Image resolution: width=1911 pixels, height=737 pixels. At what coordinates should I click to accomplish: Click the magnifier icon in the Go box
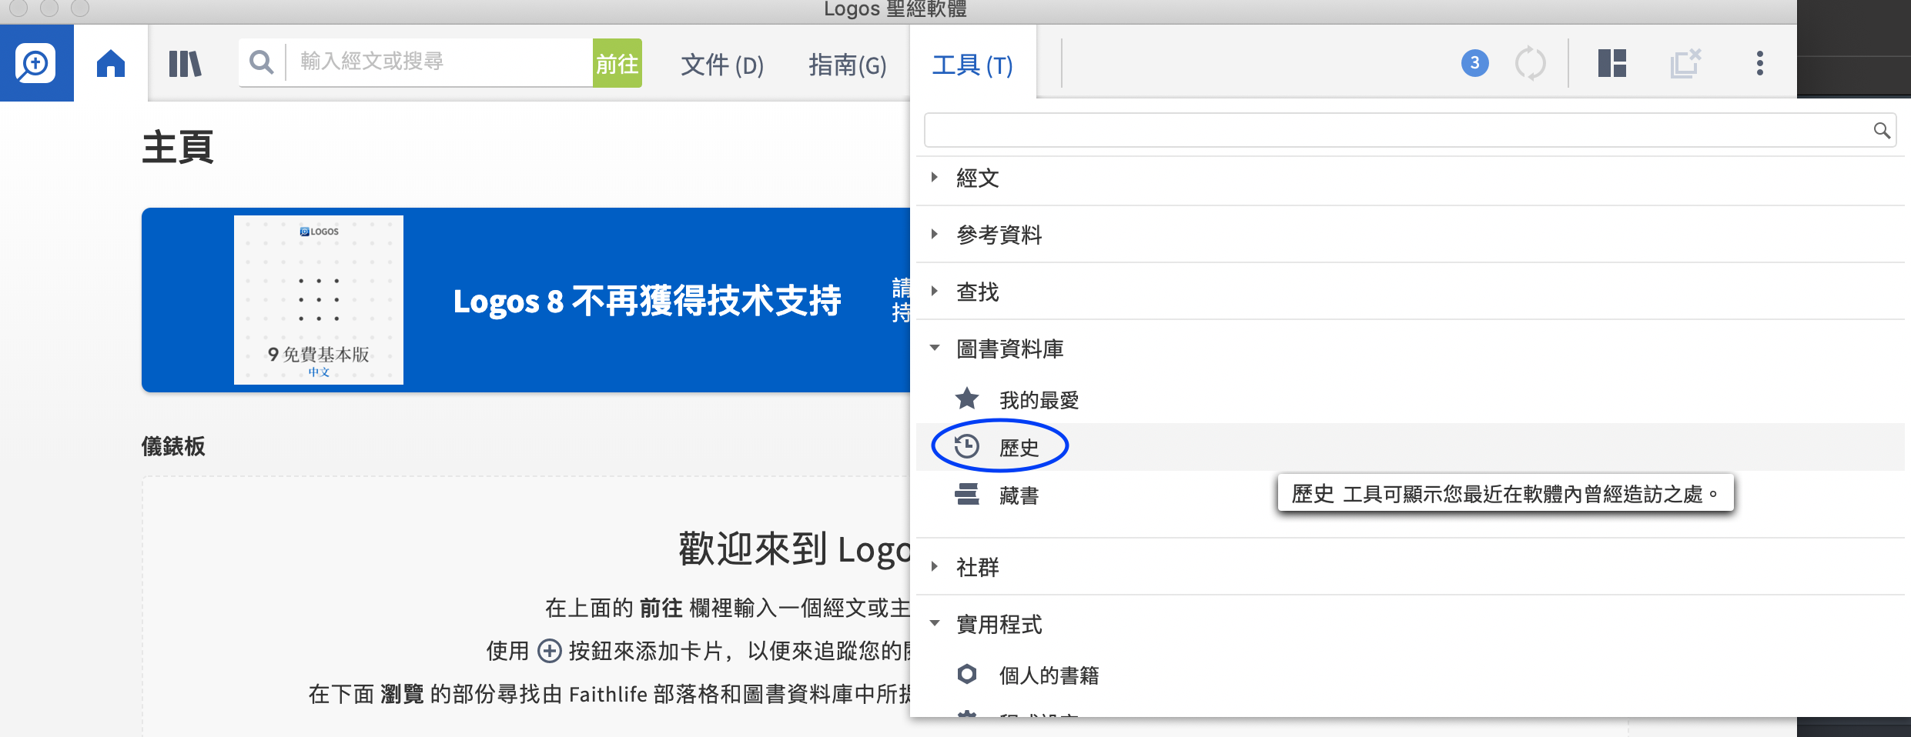[262, 62]
